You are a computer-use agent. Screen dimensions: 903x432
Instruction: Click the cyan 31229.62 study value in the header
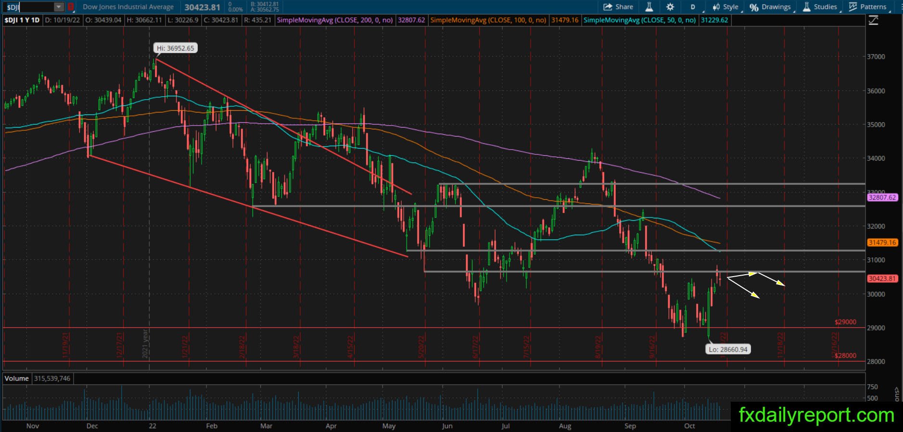coord(714,20)
